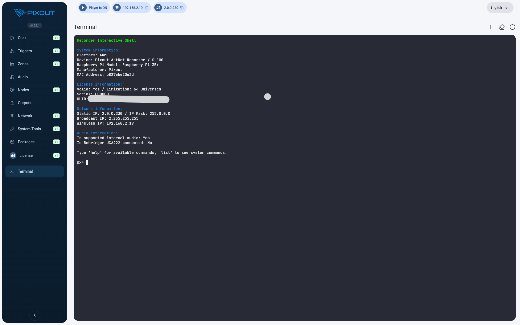Open the Triggers page

coord(35,51)
